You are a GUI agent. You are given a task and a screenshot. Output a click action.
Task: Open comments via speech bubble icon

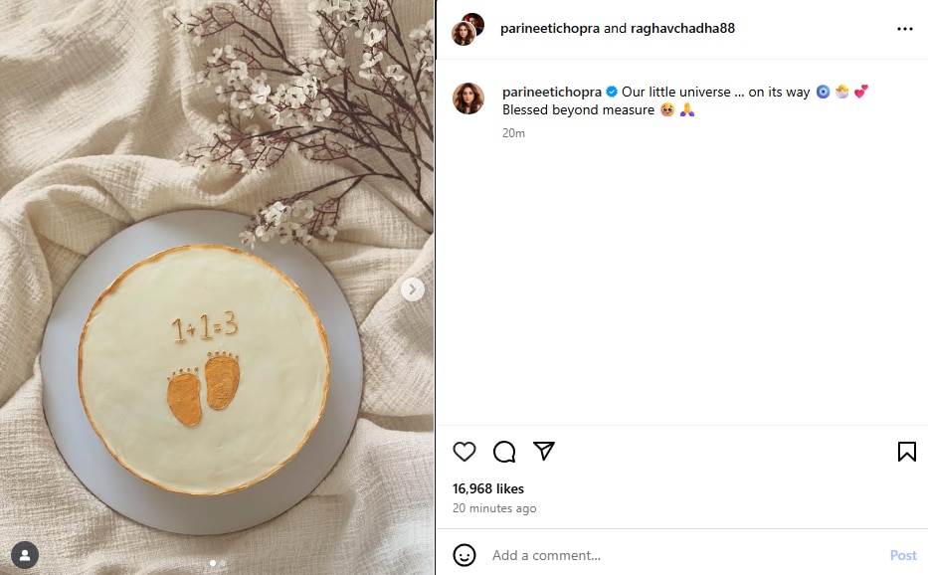(x=504, y=452)
